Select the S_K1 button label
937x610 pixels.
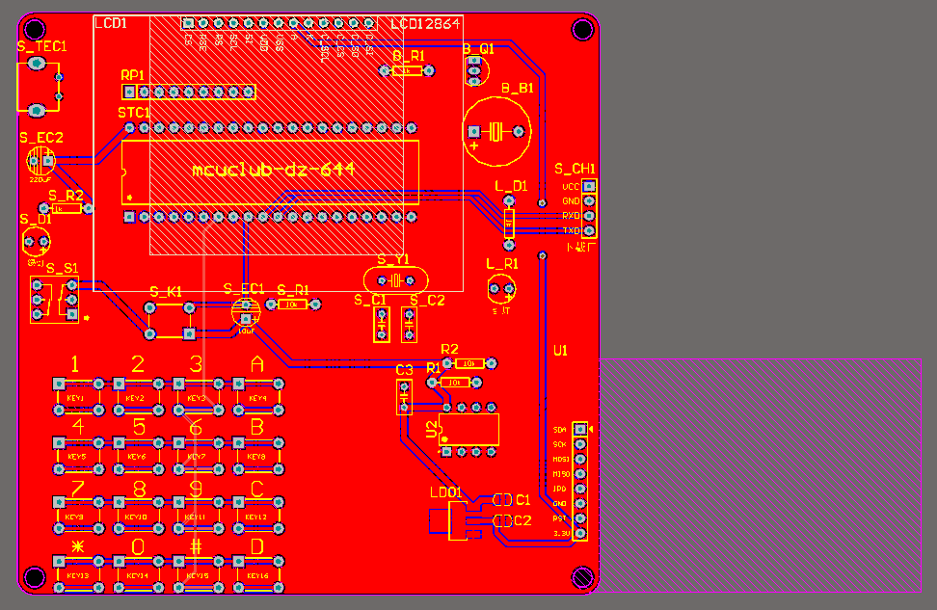[166, 292]
